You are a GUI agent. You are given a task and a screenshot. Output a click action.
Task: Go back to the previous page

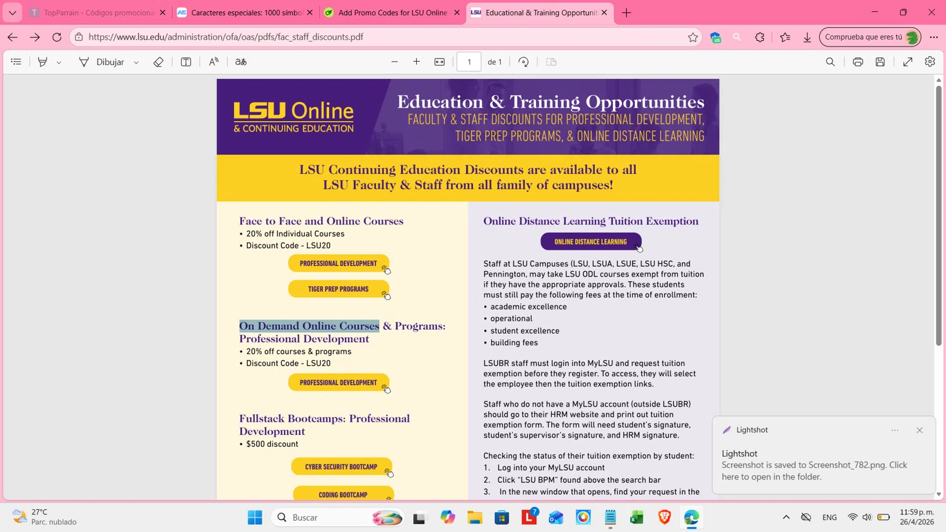[13, 37]
